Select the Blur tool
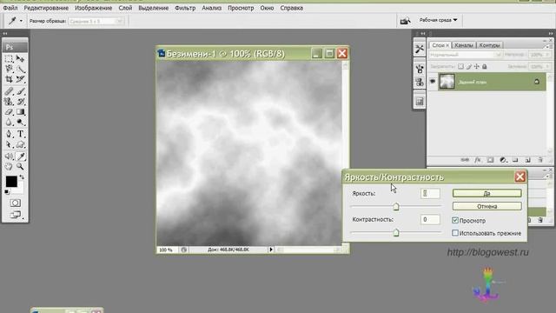 (9, 122)
